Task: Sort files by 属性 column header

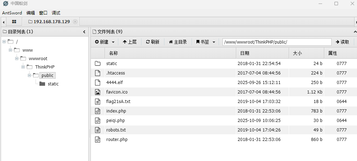Action: tap(340, 53)
